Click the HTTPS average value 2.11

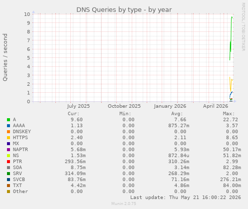[x=180, y=138]
